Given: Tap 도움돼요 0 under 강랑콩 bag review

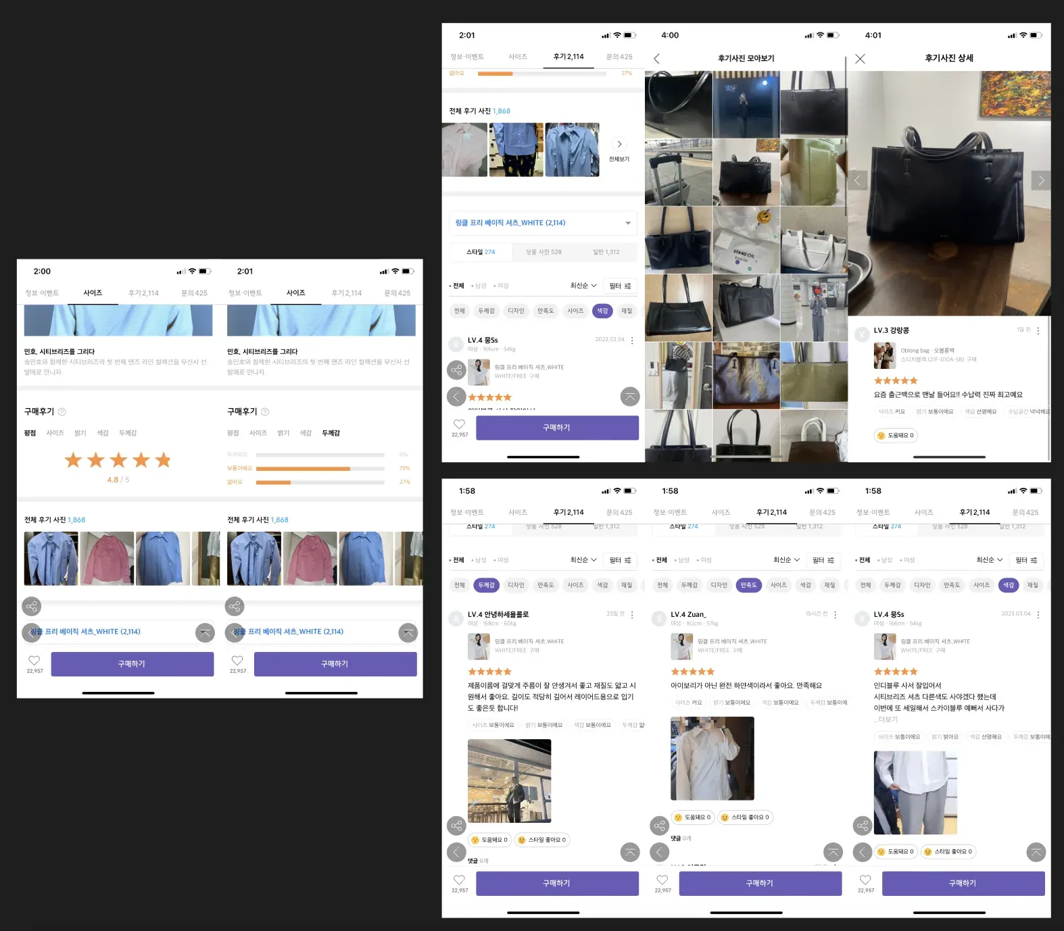Looking at the screenshot, I should pyautogui.click(x=896, y=436).
